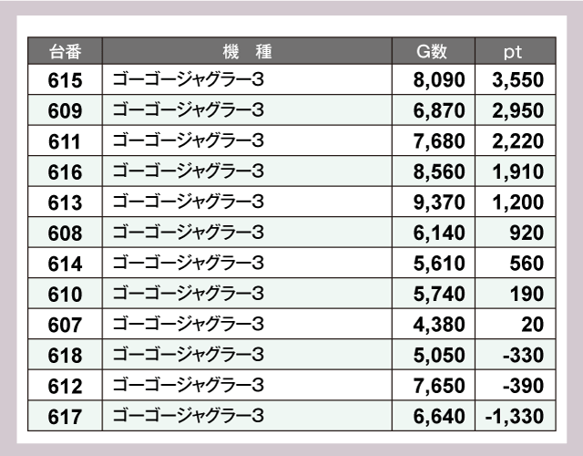Select the -1,330 pt value
583x456 pixels.
pyautogui.click(x=515, y=417)
